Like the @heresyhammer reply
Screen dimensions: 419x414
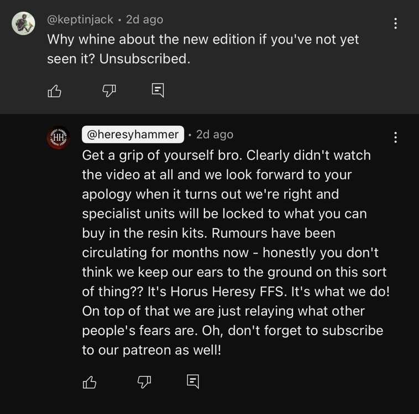(x=90, y=382)
